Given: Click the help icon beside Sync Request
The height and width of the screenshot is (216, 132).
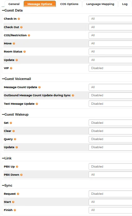Looking at the screenshot, I should tap(18, 194).
